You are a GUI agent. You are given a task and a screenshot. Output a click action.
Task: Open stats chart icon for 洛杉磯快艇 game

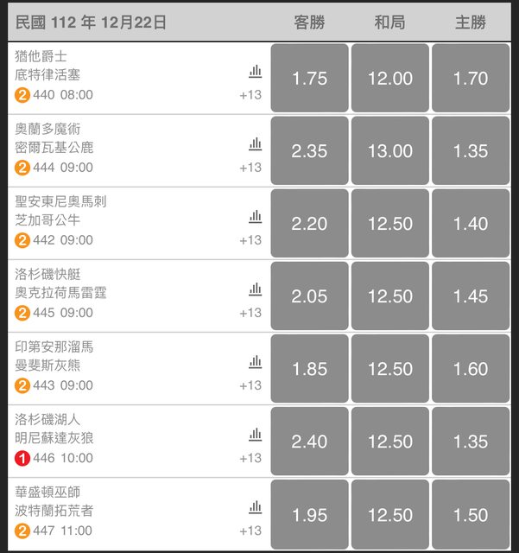point(256,289)
